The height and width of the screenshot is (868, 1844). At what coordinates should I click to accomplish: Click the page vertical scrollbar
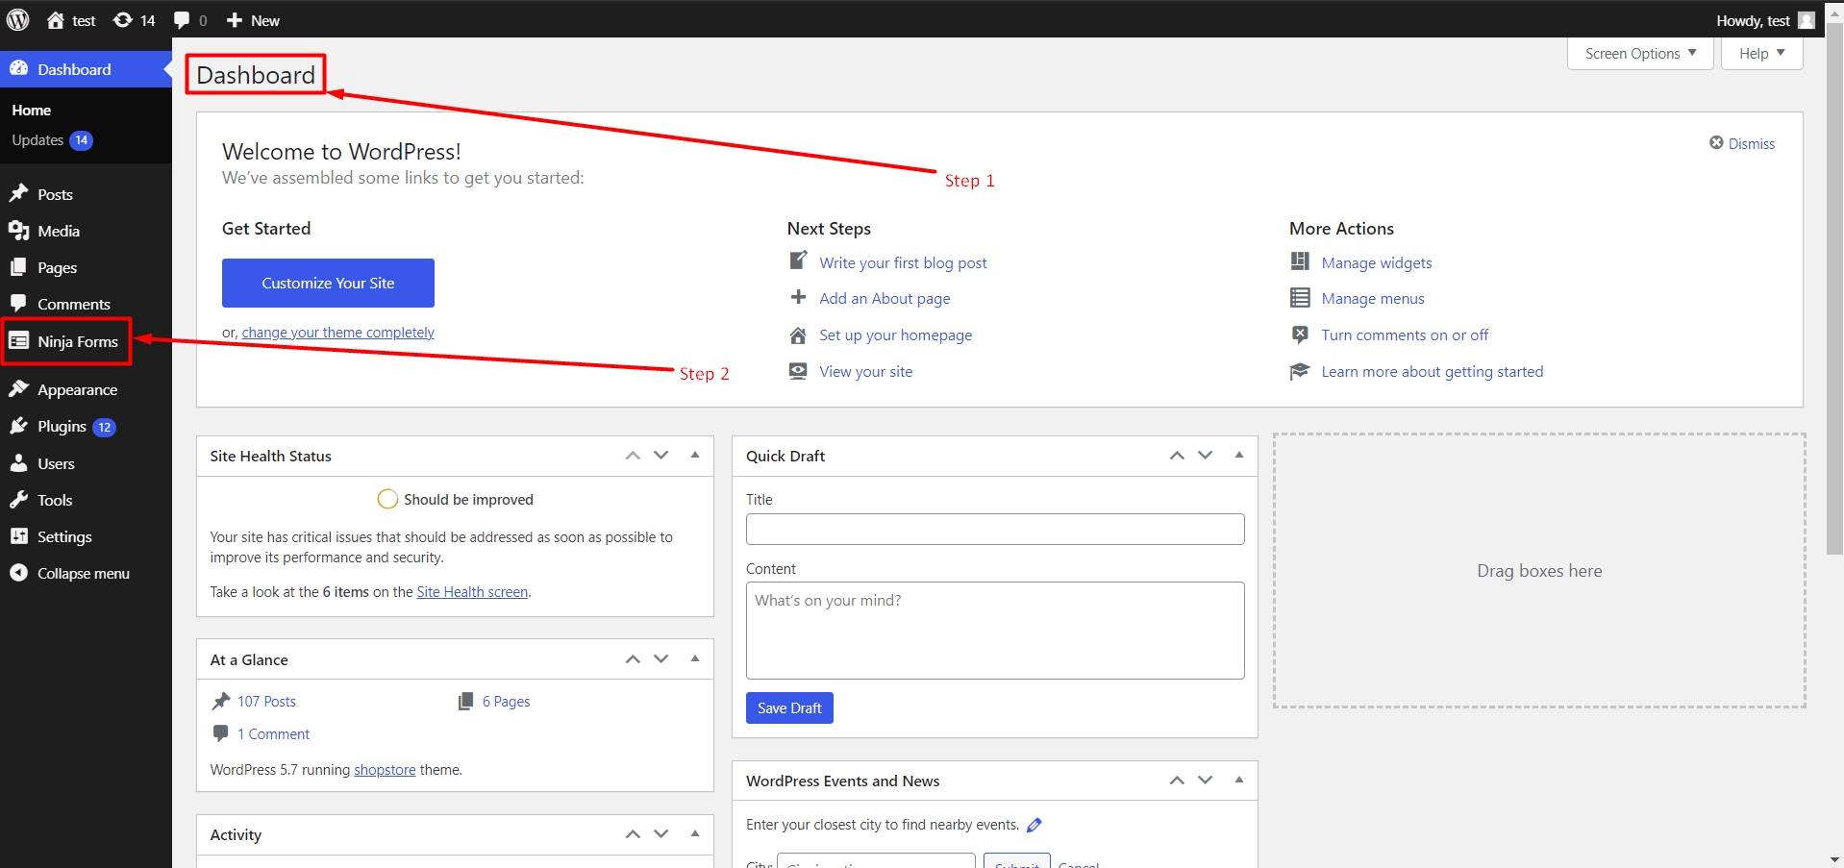pyautogui.click(x=1834, y=288)
